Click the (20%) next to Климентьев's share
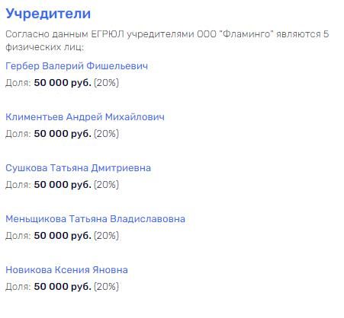The image size is (344, 318). click(x=106, y=134)
